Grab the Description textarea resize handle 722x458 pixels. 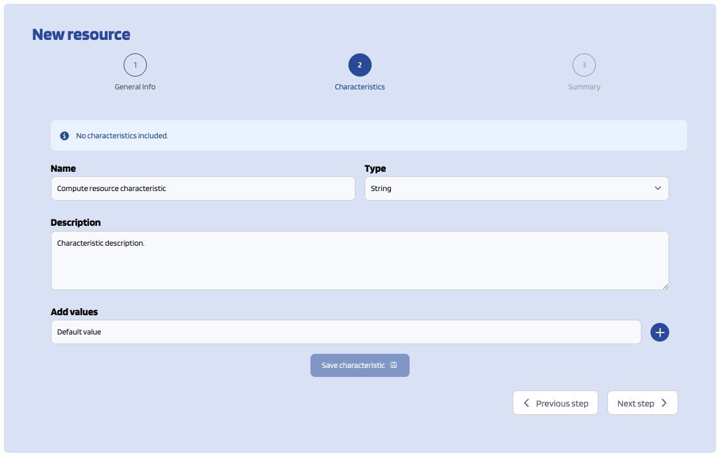point(665,286)
